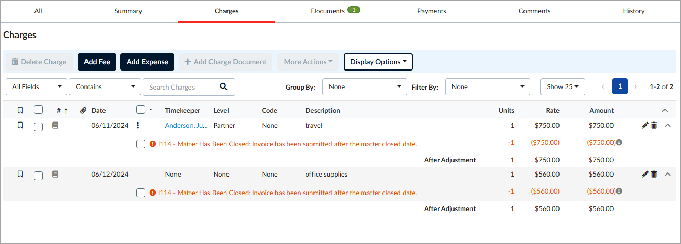The image size is (681, 244).
Task: Open the Show 25 page size dropdown
Action: 563,86
